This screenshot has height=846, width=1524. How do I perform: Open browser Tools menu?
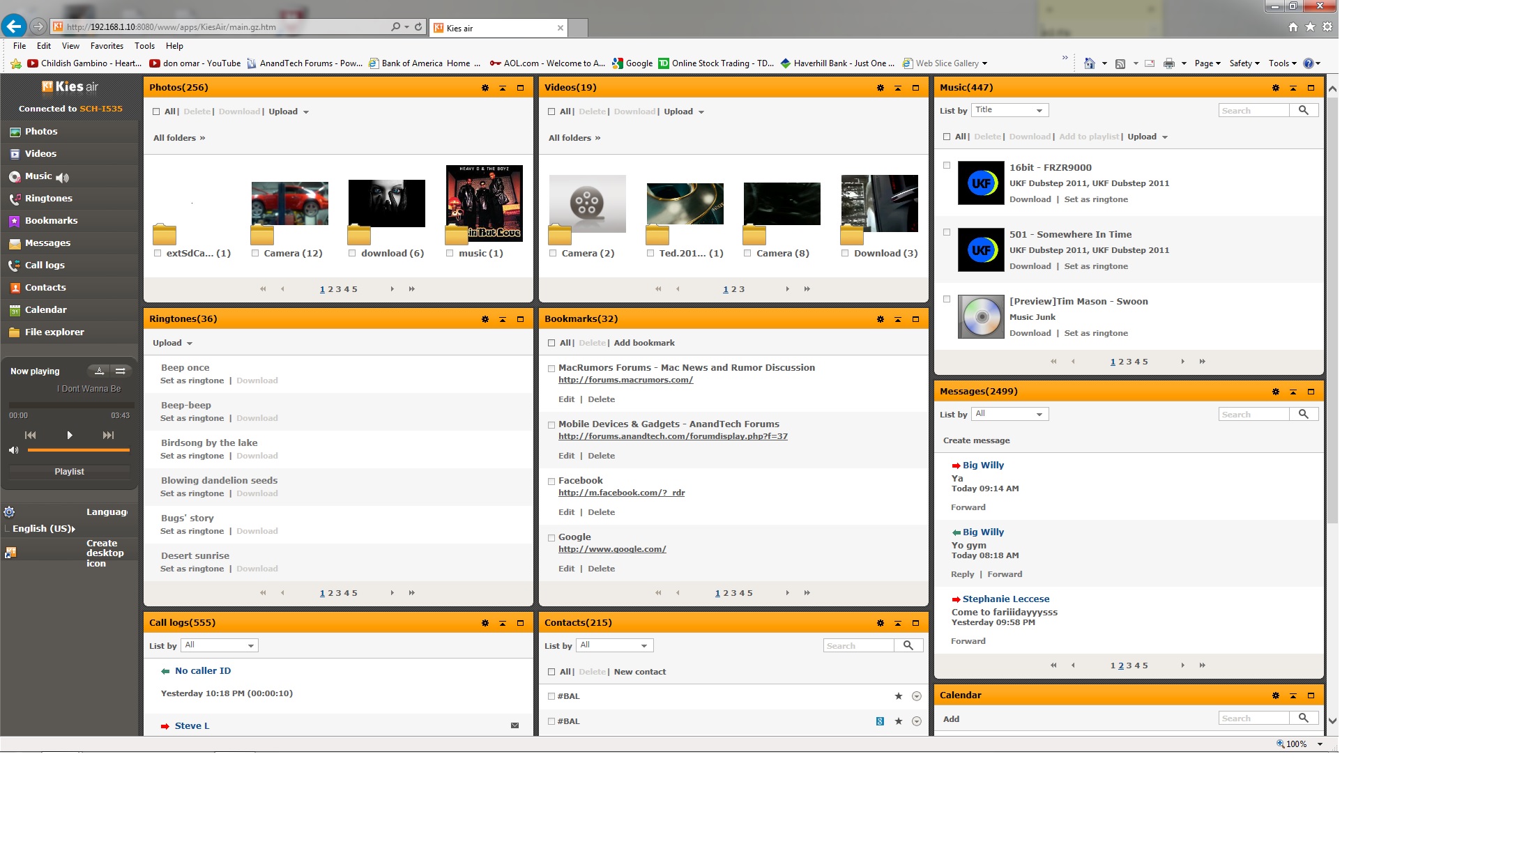pyautogui.click(x=144, y=46)
